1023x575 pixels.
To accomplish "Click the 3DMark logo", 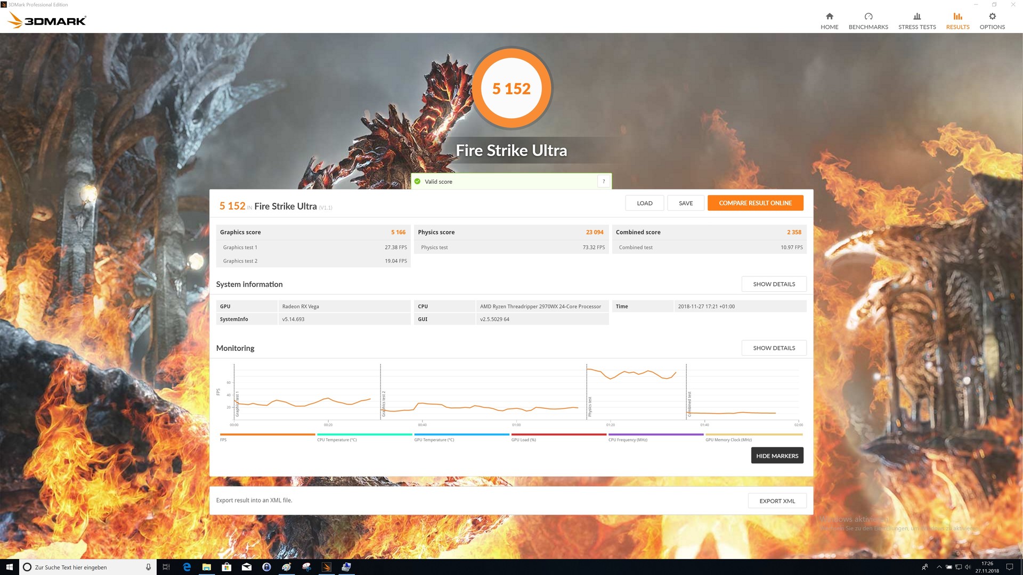I will pyautogui.click(x=47, y=21).
